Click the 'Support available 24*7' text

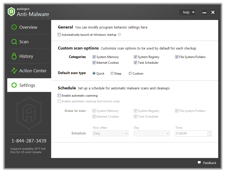point(28,150)
